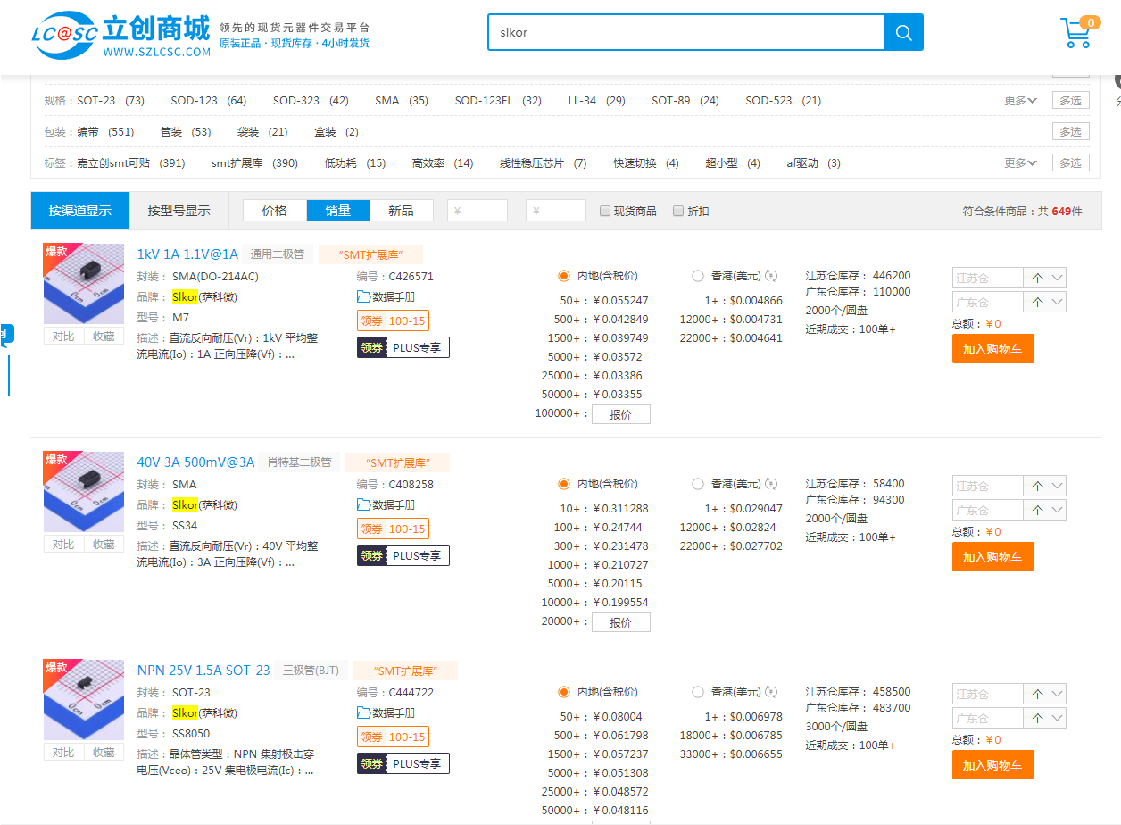Open the 1kV 1A 1.1V@1A product link
Image resolution: width=1121 pixels, height=825 pixels.
coord(187,254)
